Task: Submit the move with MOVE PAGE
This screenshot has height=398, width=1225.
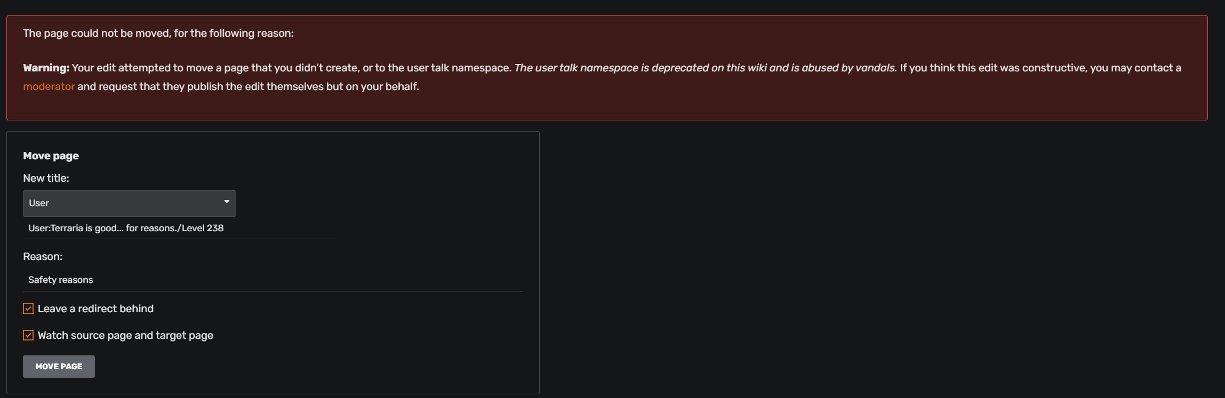Action: pyautogui.click(x=58, y=366)
